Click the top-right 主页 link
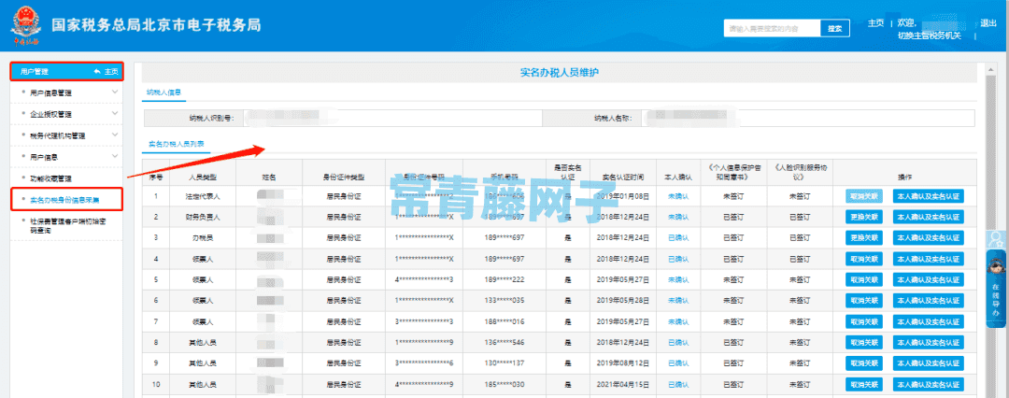1009x398 pixels. coord(875,23)
